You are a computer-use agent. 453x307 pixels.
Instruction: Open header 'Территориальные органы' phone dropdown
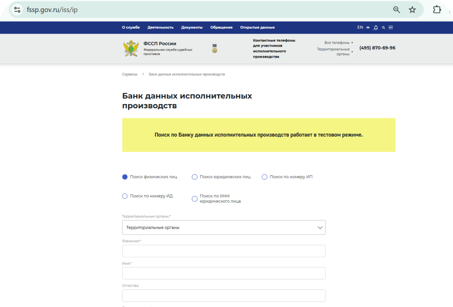tap(335, 52)
